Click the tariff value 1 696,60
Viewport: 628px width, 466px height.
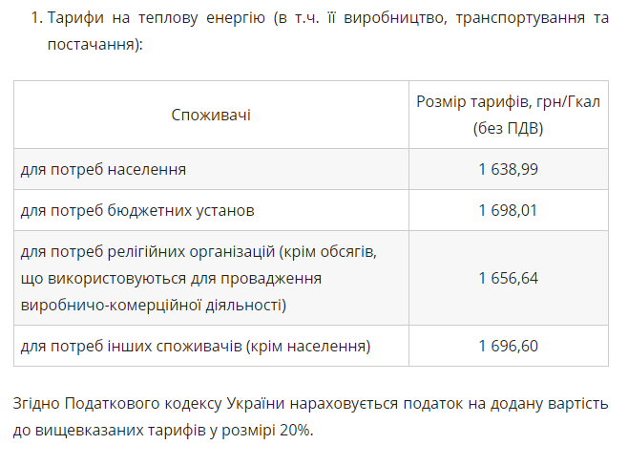coord(509,347)
